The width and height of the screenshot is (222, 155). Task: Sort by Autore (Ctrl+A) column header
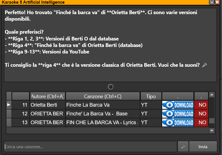click(x=48, y=96)
